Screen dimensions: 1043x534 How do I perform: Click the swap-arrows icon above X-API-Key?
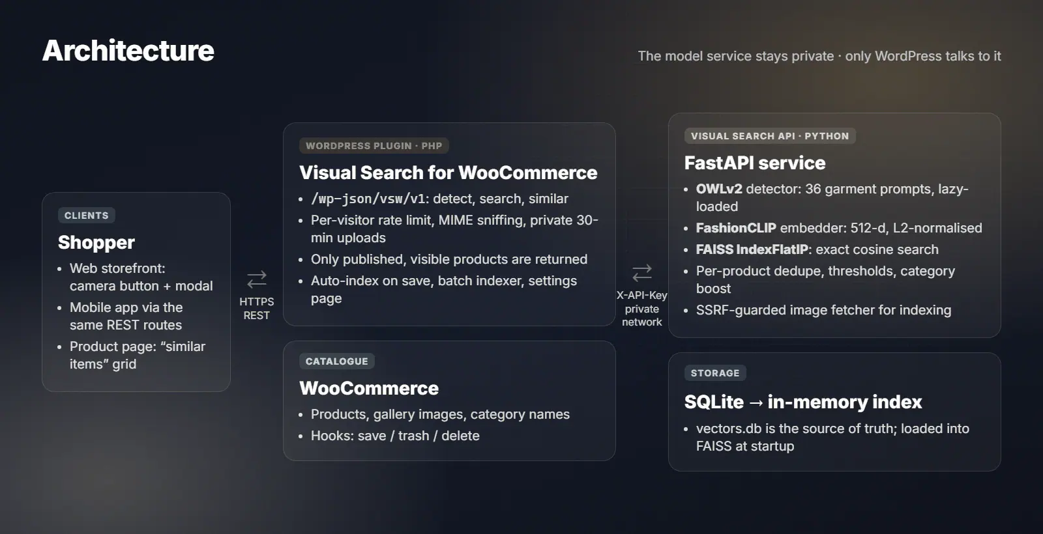pyautogui.click(x=642, y=272)
